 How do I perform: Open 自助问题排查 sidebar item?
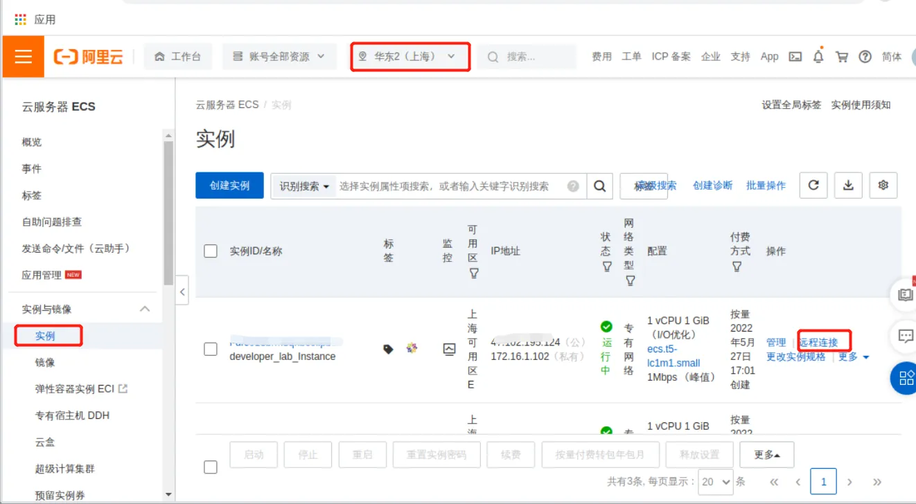[52, 222]
